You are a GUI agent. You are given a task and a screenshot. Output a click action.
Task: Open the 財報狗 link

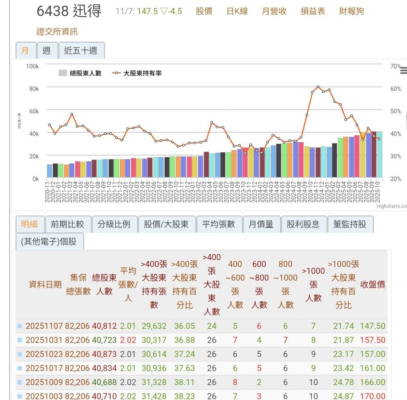click(x=352, y=11)
